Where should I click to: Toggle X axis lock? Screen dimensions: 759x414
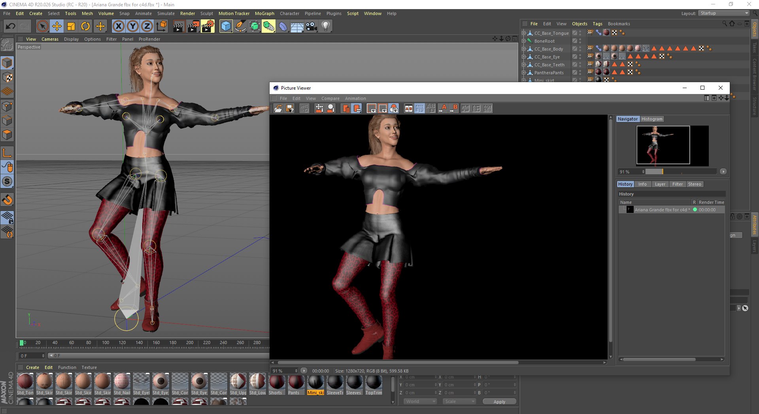click(118, 26)
